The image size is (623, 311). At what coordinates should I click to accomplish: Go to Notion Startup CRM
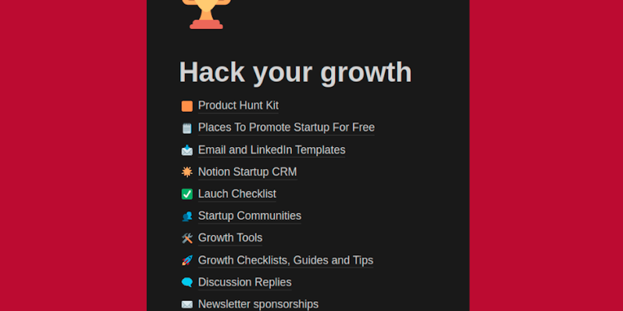(247, 172)
